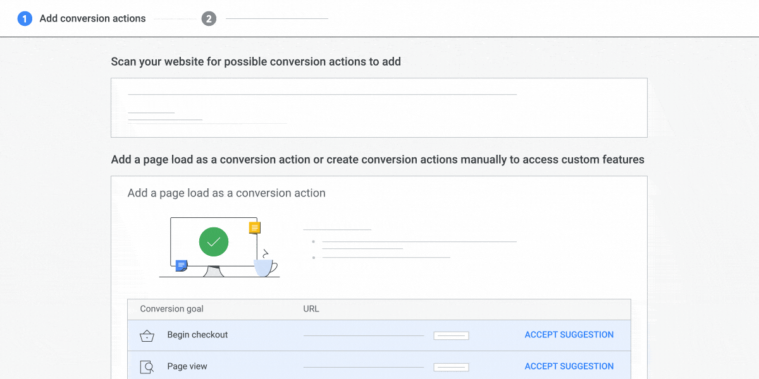
Task: Select the Begin checkout table row
Action: [379, 335]
